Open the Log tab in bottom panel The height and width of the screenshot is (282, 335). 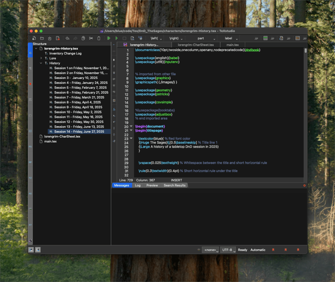(x=138, y=185)
